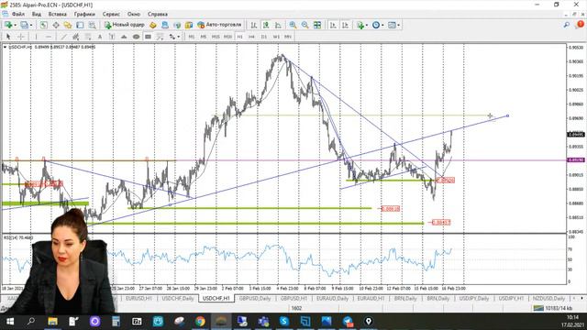Open Skype from the taskbar
The image size is (587, 330).
[x=284, y=322]
